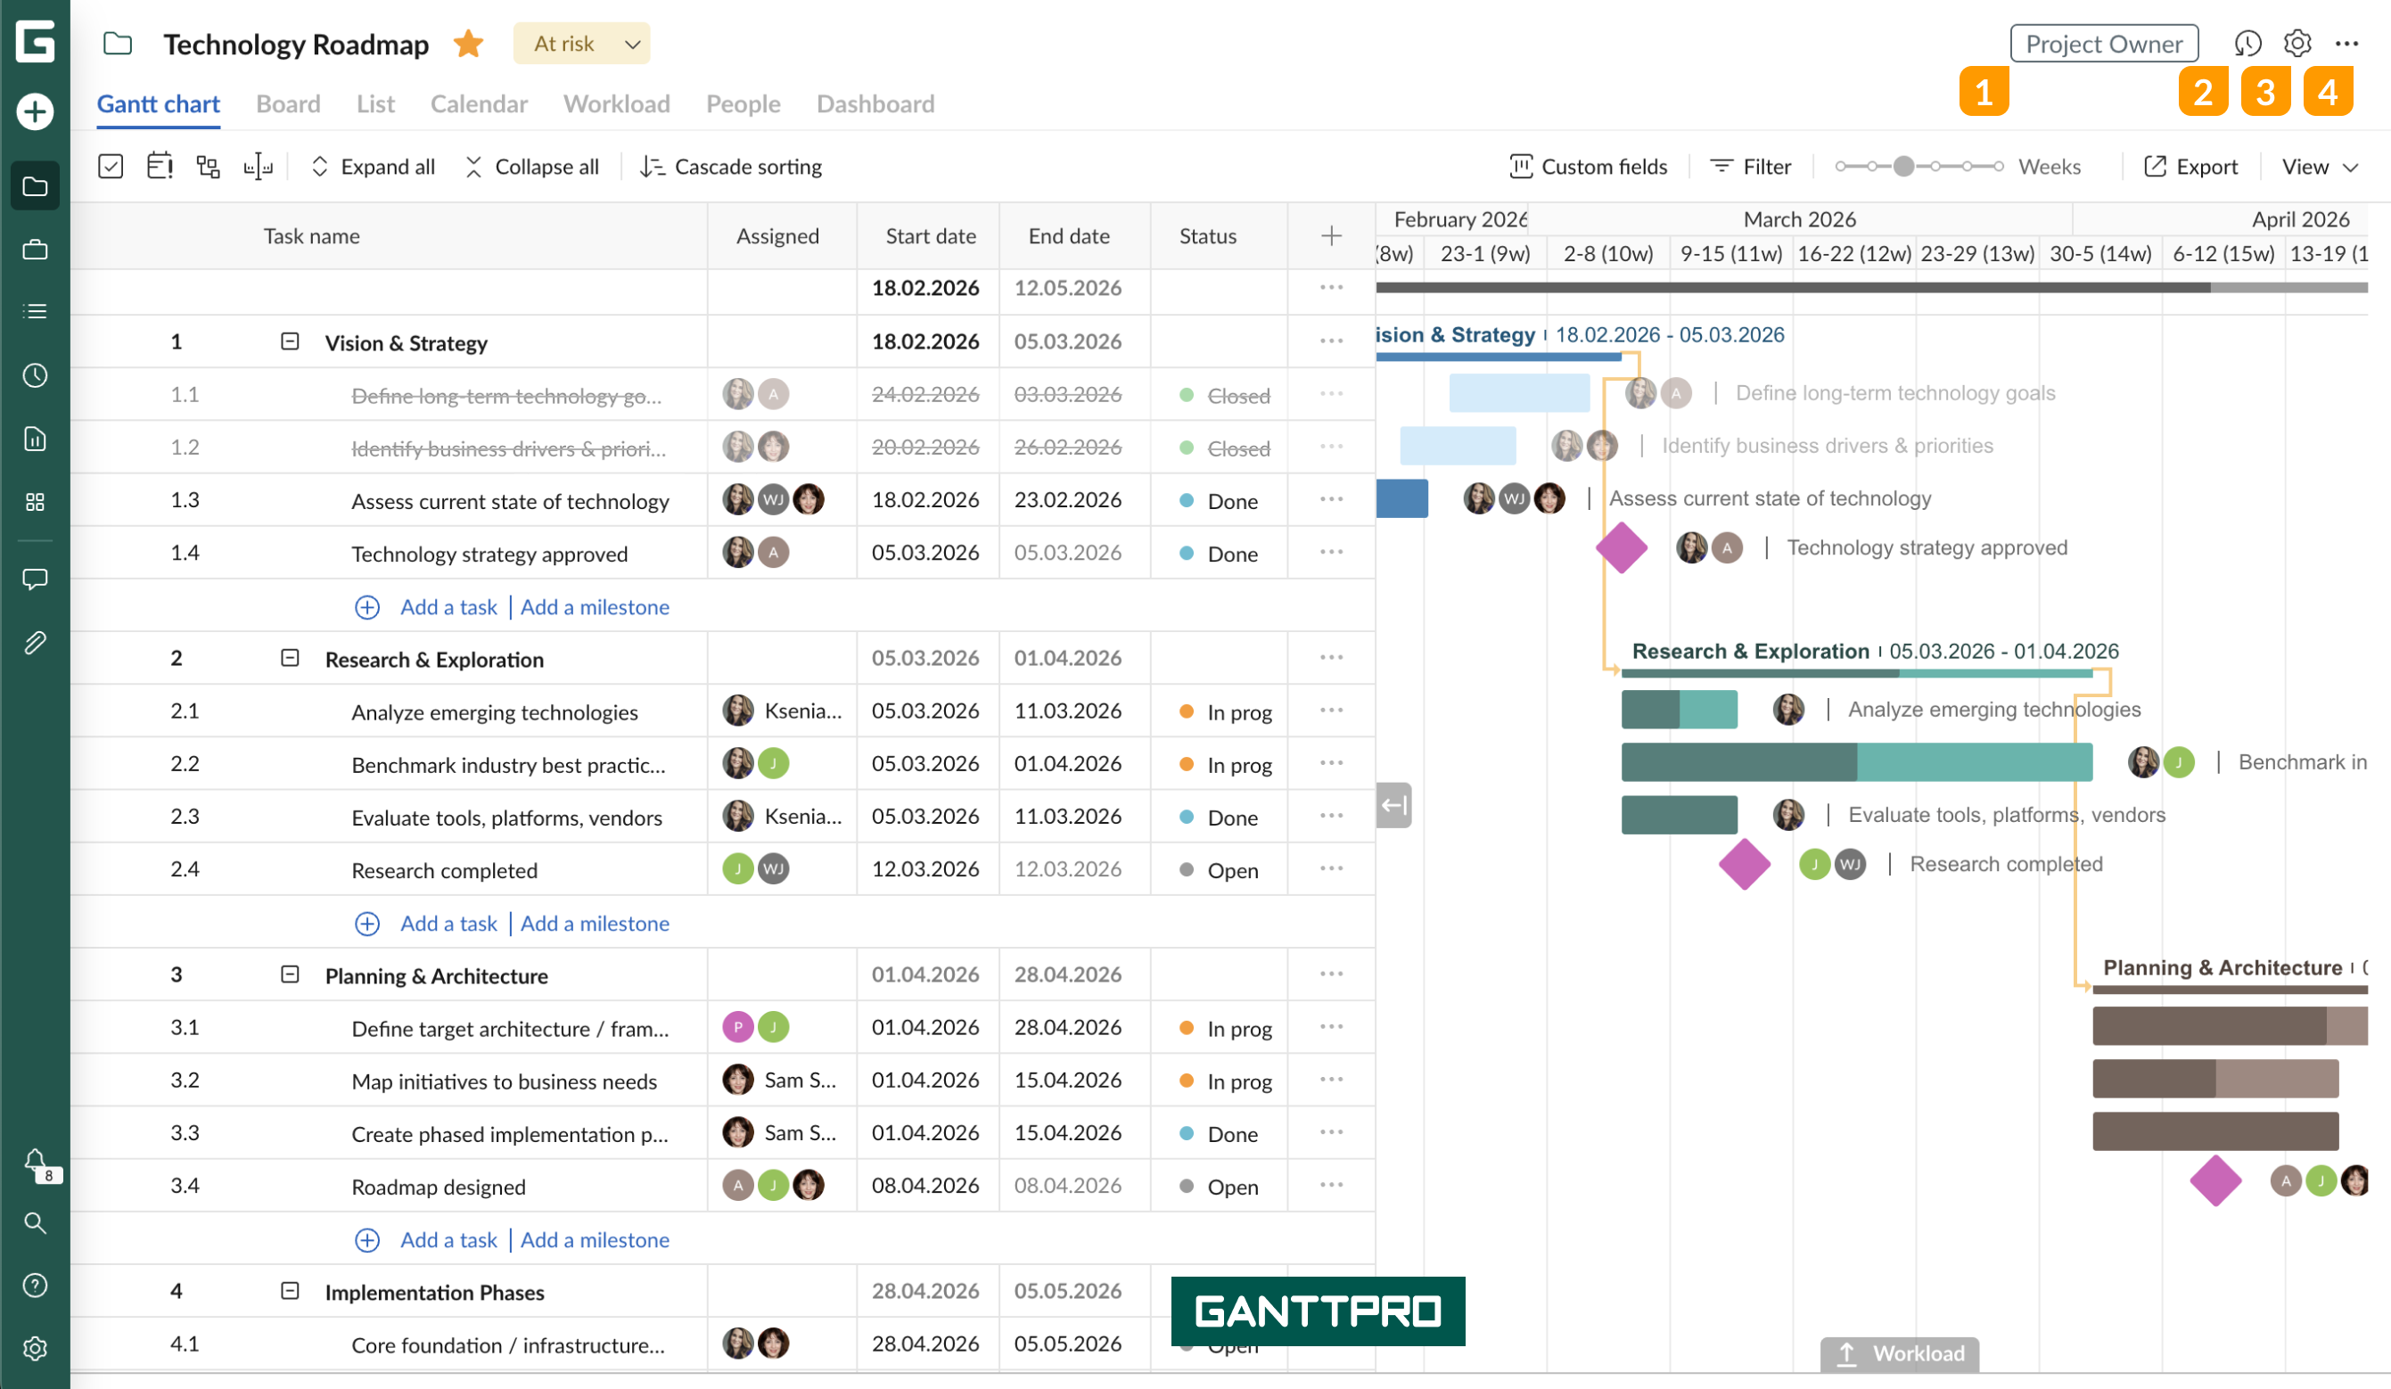The height and width of the screenshot is (1389, 2391).
Task: Toggle the select-tasks checkbox in toolbar
Action: click(x=111, y=167)
